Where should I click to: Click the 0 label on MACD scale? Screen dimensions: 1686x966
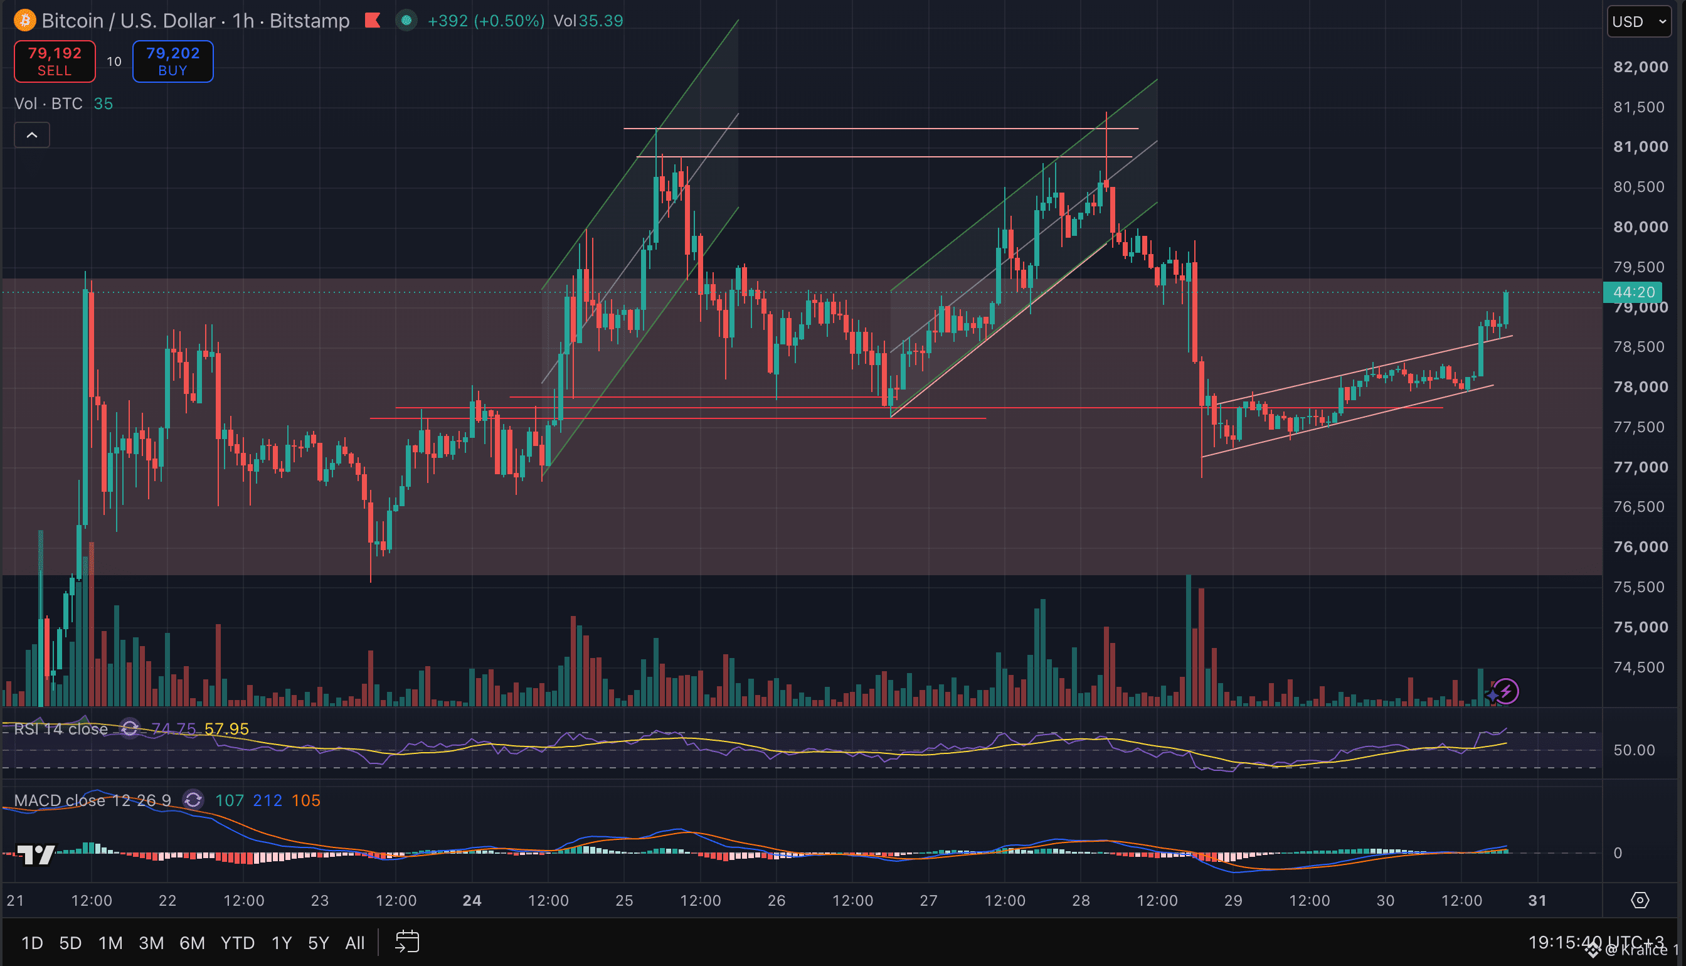[1618, 852]
